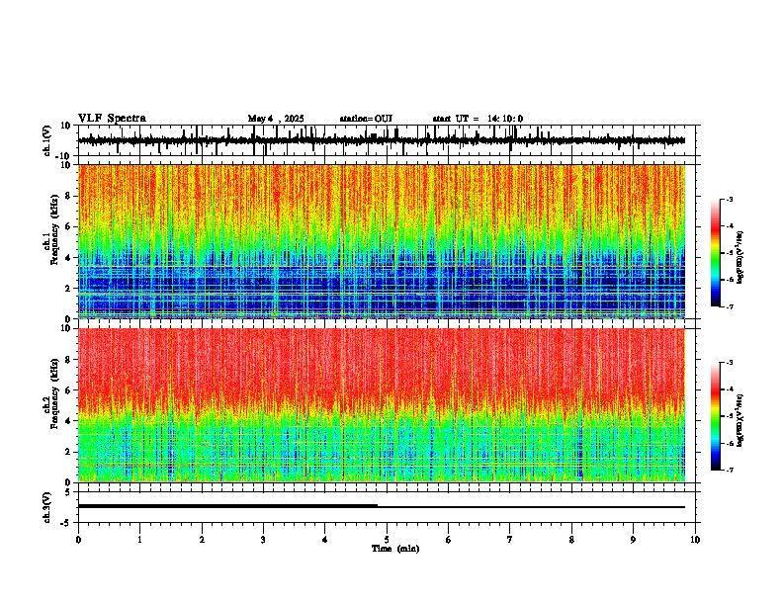
Task: Click the ch.2 spectrogram panel
Action: click(382, 405)
